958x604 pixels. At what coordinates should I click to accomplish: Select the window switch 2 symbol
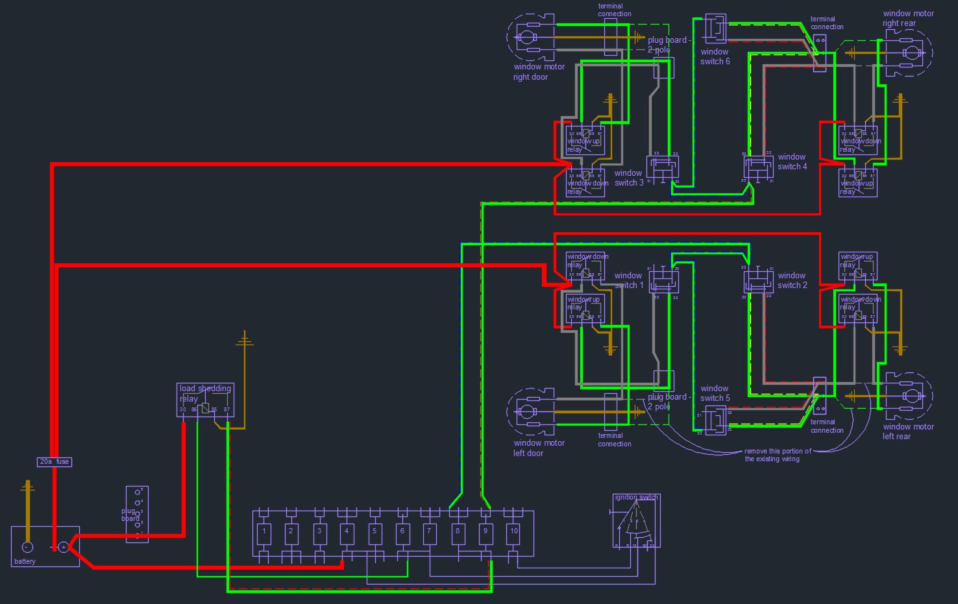pos(759,282)
